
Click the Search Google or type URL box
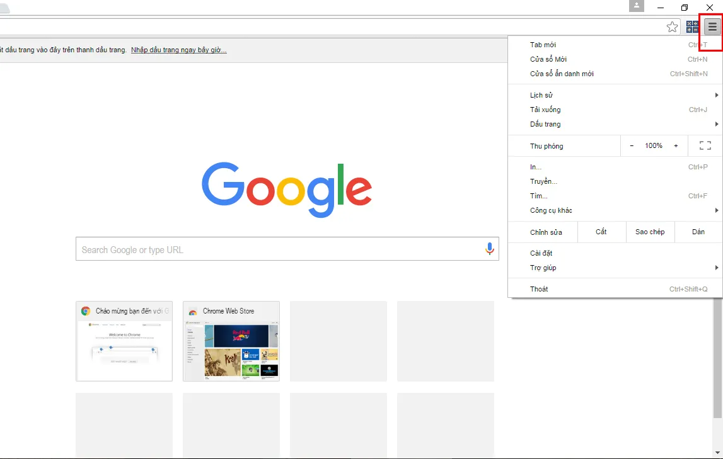(x=277, y=249)
